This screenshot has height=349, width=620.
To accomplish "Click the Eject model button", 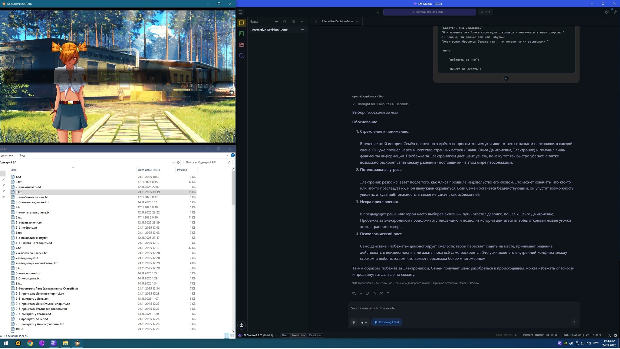I will click(x=485, y=12).
